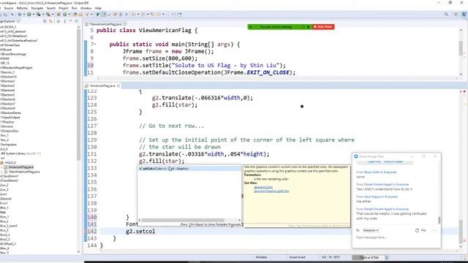Open the Refactor menu
The height and width of the screenshot is (263, 468).
pyautogui.click(x=22, y=8)
